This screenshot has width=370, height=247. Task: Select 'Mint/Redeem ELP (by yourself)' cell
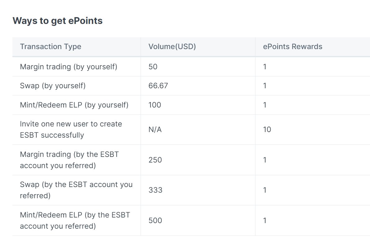tap(74, 105)
